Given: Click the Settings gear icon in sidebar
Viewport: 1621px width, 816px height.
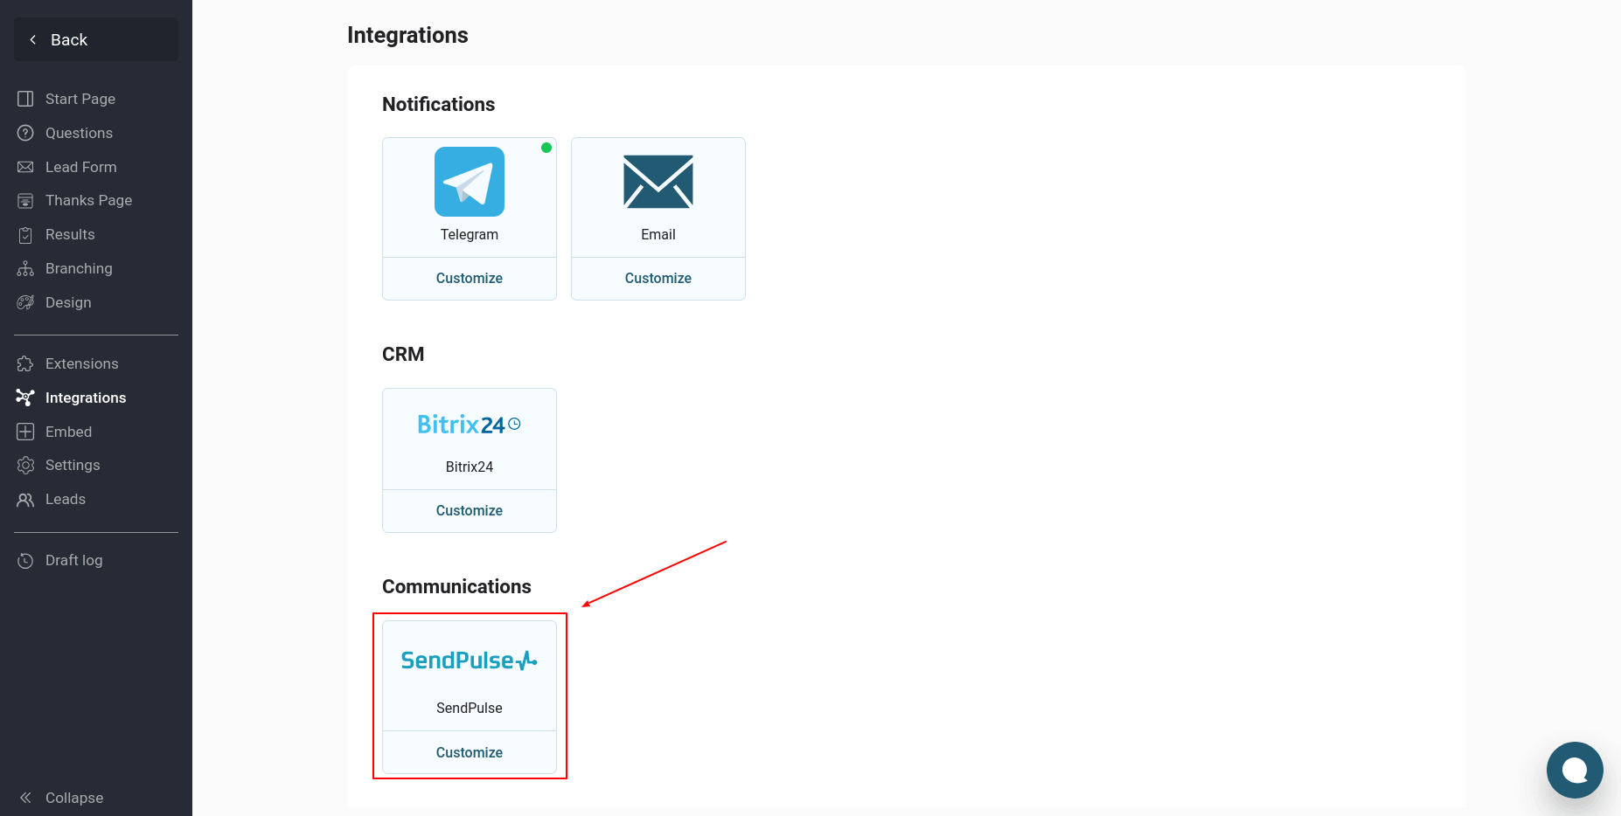Looking at the screenshot, I should tap(25, 466).
